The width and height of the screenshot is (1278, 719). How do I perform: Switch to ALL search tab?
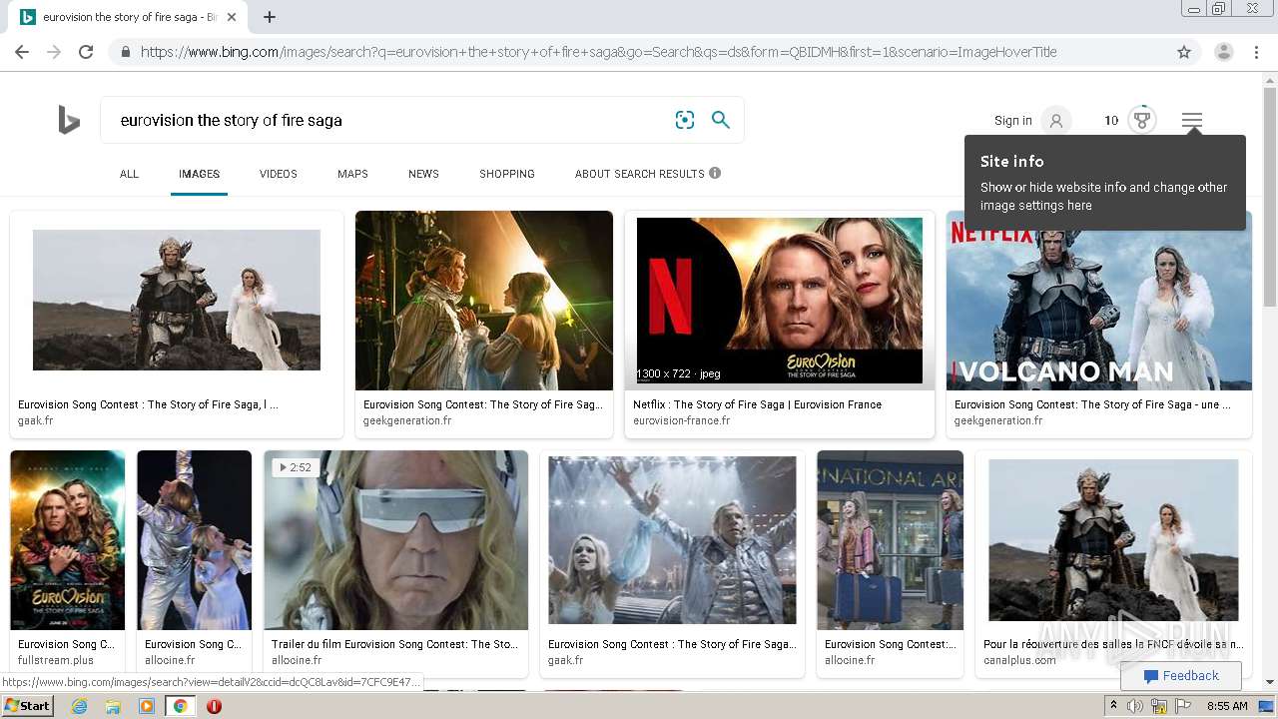(129, 174)
